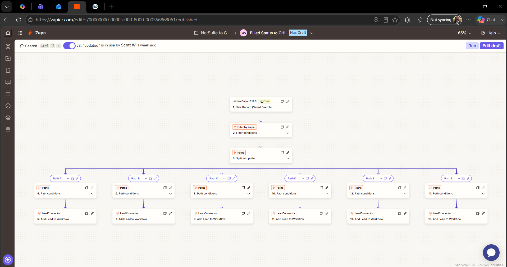The width and height of the screenshot is (507, 267).
Task: Open the purple help widget at bottom left
Action: 8,260
